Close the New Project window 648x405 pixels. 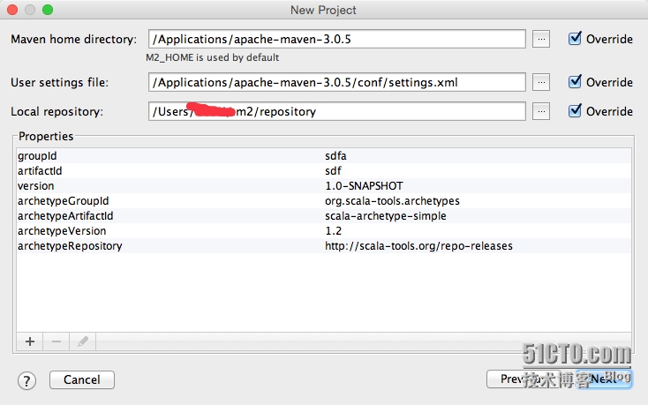[12, 10]
